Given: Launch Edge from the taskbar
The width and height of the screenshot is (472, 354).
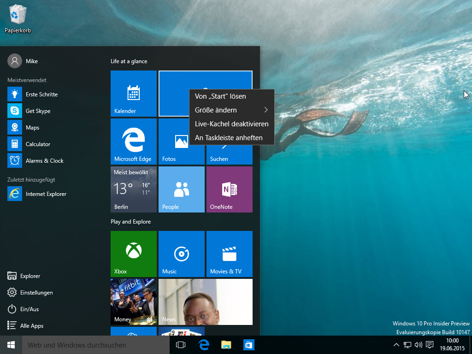Looking at the screenshot, I should pyautogui.click(x=204, y=345).
